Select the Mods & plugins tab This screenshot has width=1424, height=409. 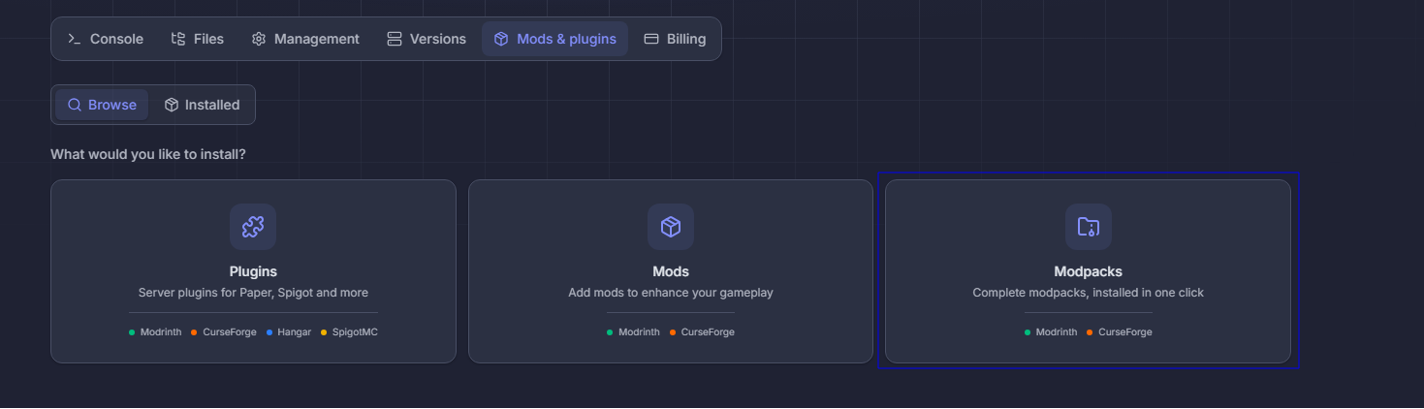click(x=554, y=39)
